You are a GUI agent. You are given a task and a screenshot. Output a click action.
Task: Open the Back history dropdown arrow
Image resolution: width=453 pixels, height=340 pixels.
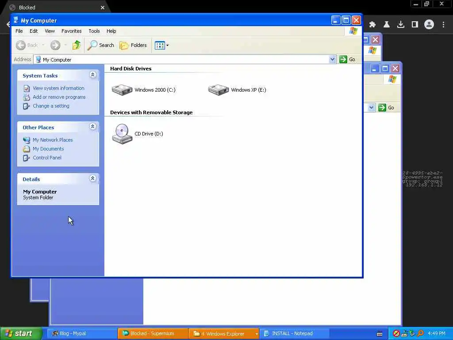(43, 45)
